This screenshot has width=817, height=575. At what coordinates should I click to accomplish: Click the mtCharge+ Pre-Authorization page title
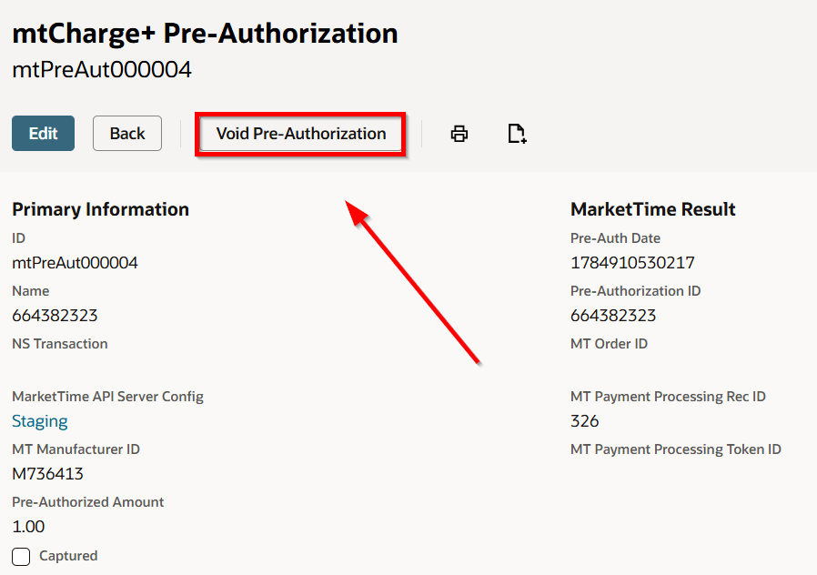pyautogui.click(x=205, y=34)
